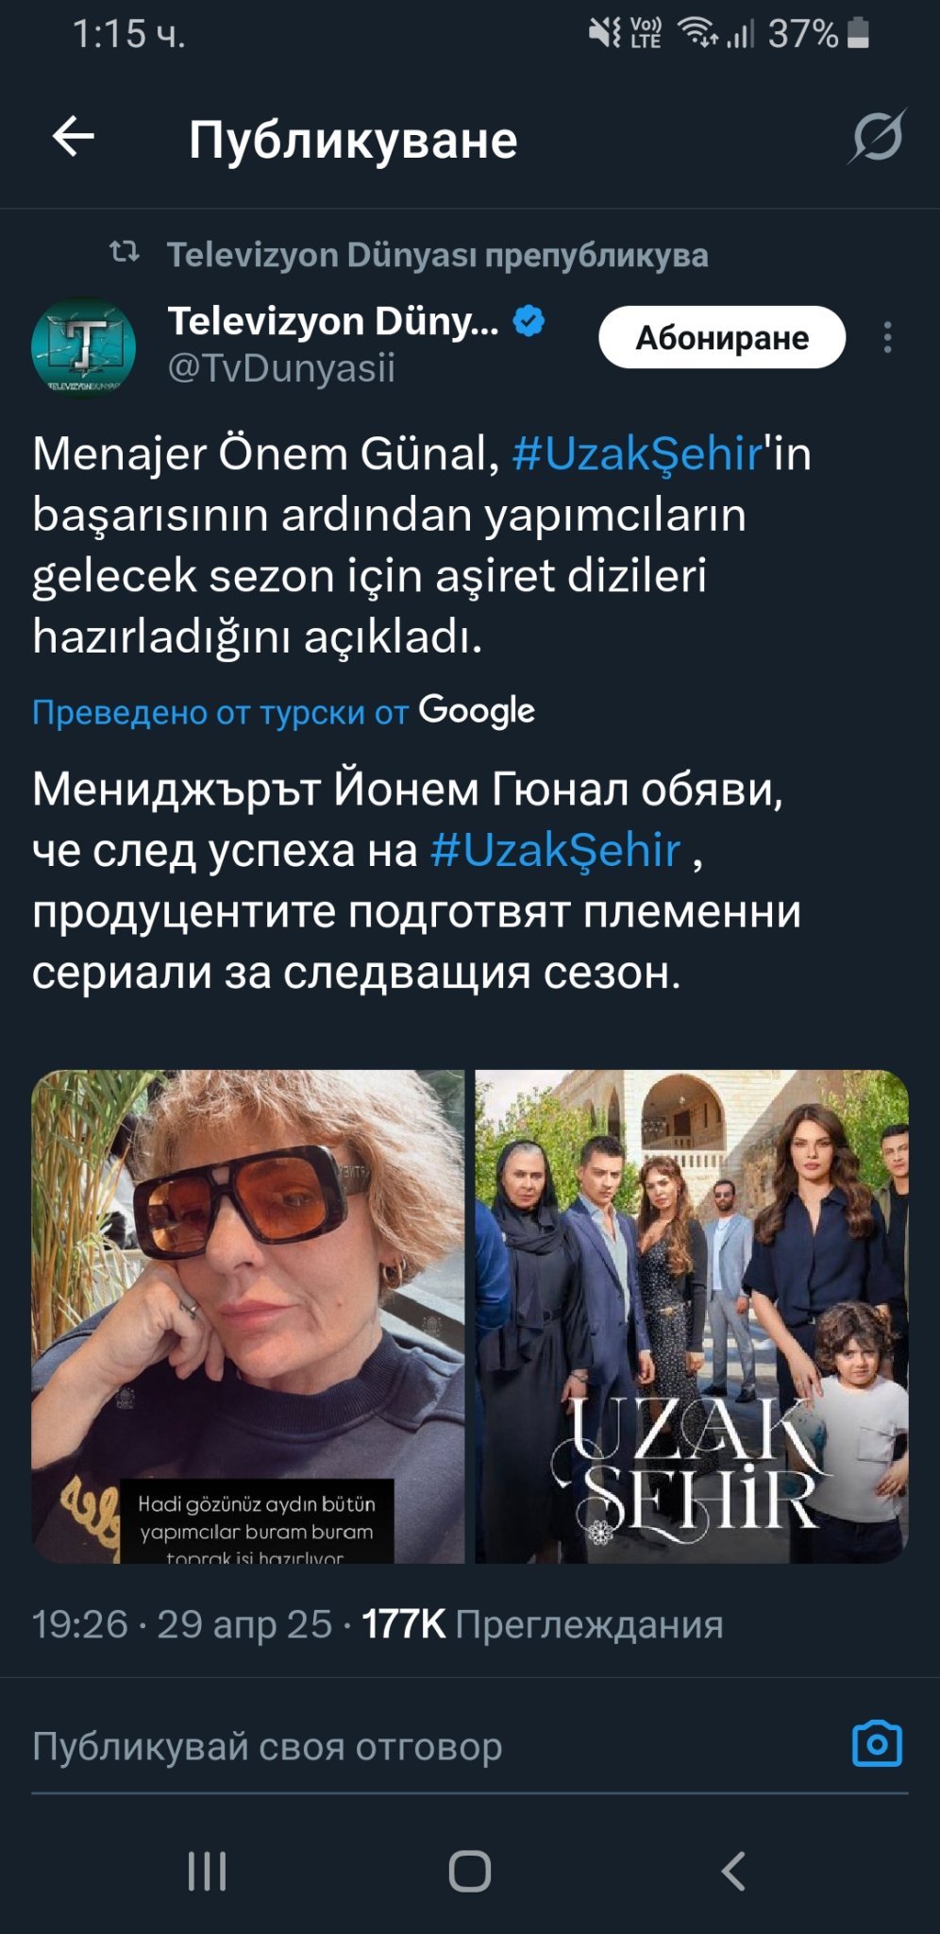Open recent apps from the navigation bar
The height and width of the screenshot is (1934, 940).
pos(207,1871)
